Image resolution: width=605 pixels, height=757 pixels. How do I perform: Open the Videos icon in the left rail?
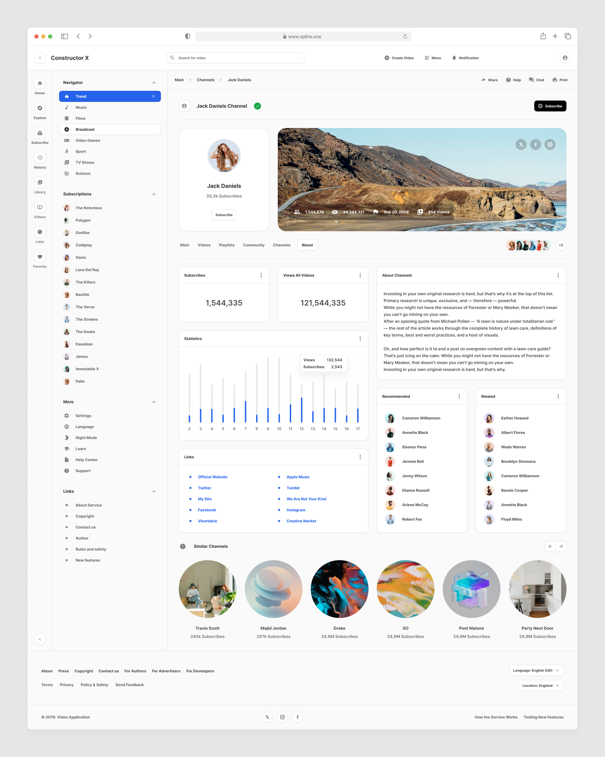click(40, 207)
